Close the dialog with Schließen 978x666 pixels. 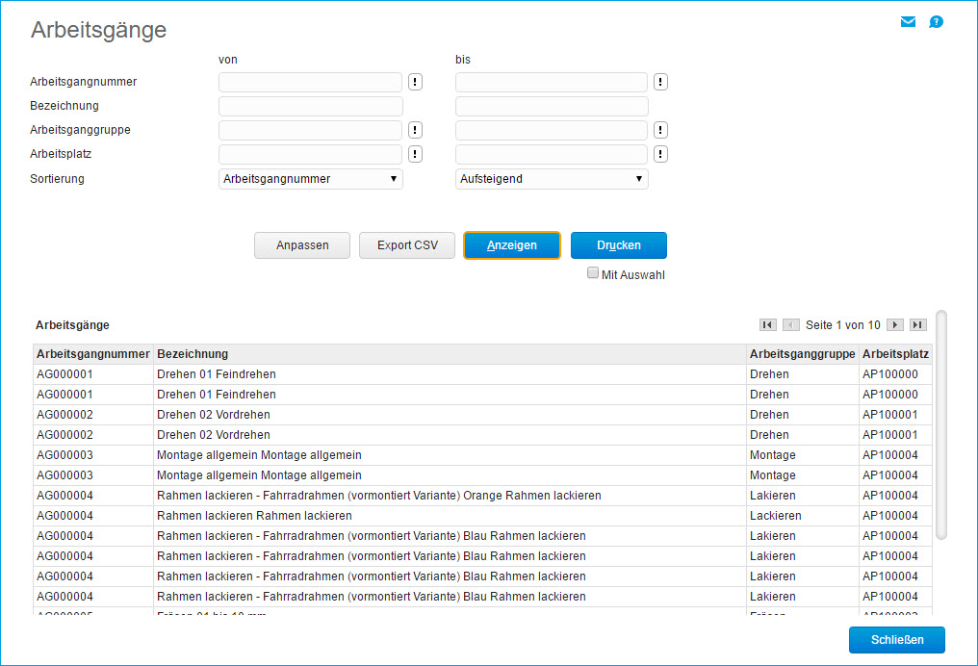pyautogui.click(x=896, y=640)
